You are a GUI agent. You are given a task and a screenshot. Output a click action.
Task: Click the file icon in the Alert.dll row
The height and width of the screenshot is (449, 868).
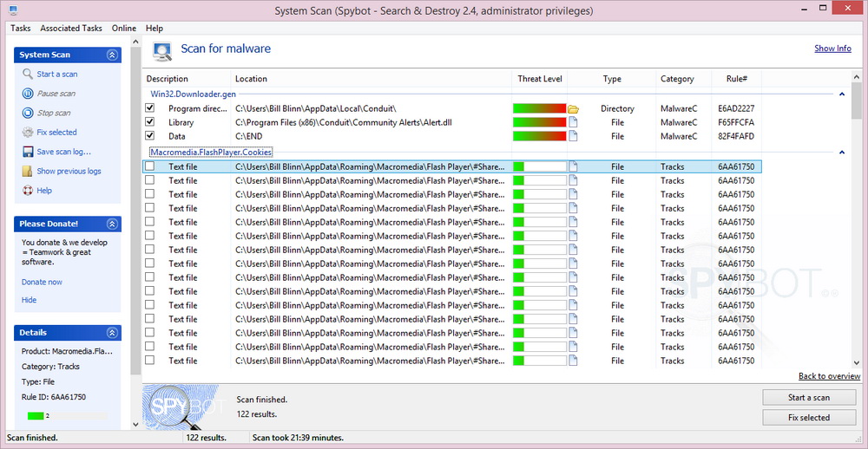(x=573, y=123)
